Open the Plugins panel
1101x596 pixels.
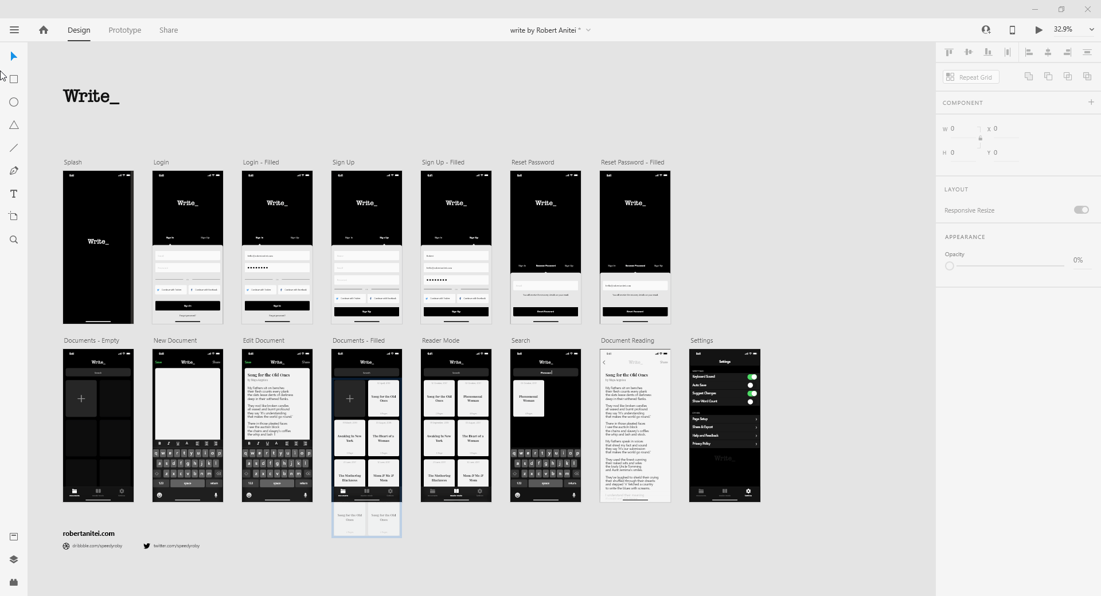(14, 582)
